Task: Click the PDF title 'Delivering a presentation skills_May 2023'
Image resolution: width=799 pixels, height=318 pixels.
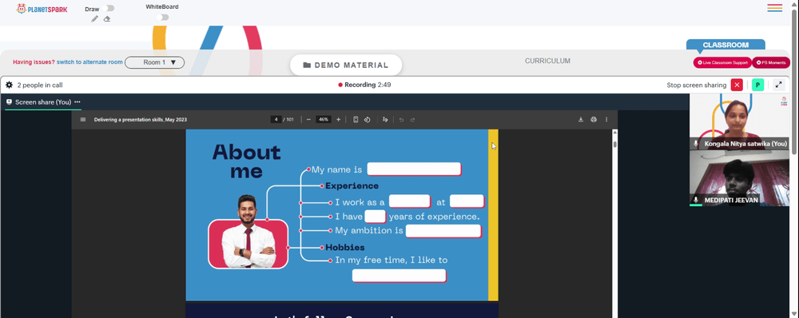Action: [x=141, y=120]
